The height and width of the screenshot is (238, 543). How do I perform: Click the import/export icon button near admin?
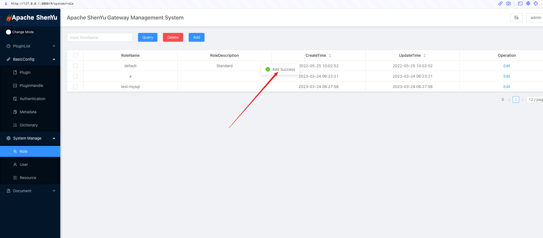tap(516, 18)
